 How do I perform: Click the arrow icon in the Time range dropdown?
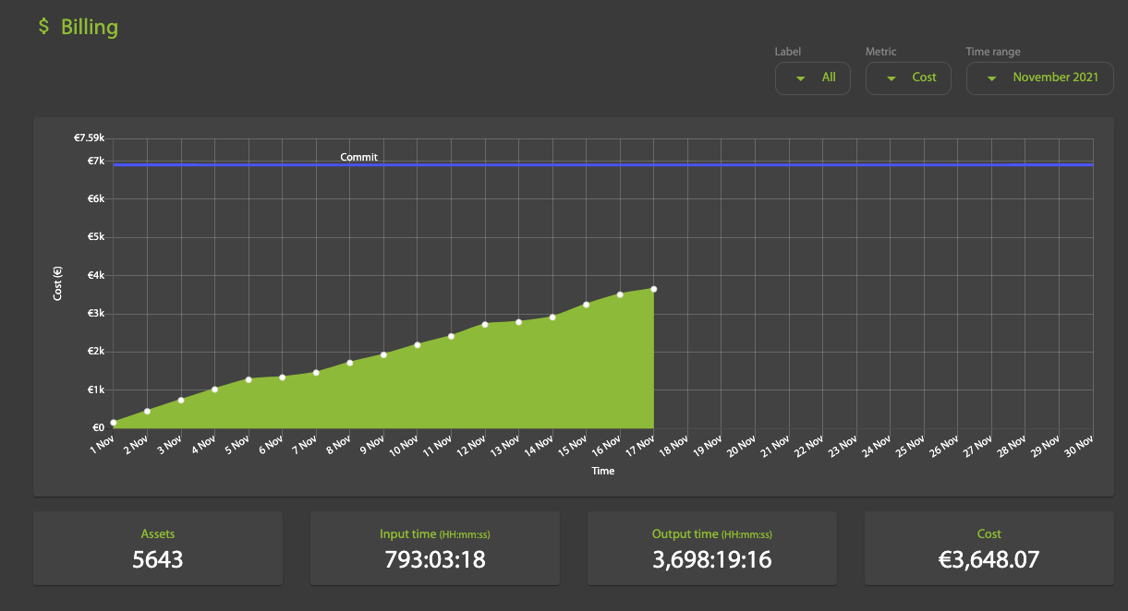point(991,78)
